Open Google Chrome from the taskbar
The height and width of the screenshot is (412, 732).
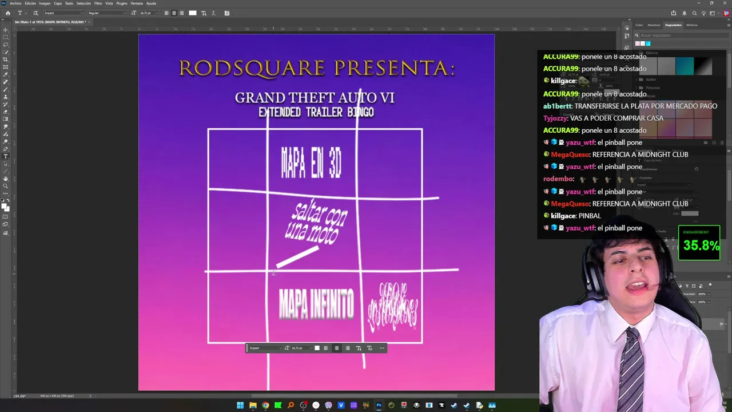(265, 405)
